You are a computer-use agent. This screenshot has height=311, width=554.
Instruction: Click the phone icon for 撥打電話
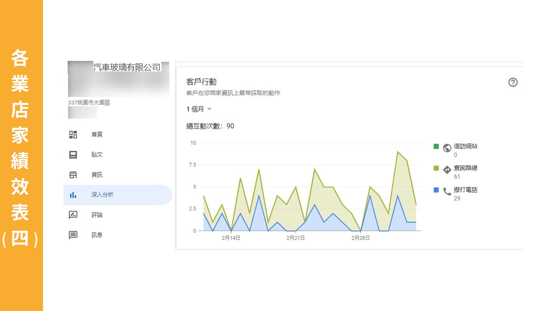pos(447,191)
